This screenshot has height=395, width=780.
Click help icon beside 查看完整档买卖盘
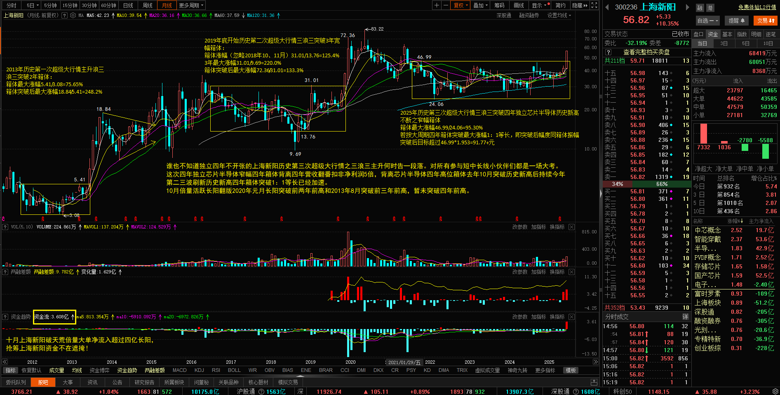(x=608, y=52)
